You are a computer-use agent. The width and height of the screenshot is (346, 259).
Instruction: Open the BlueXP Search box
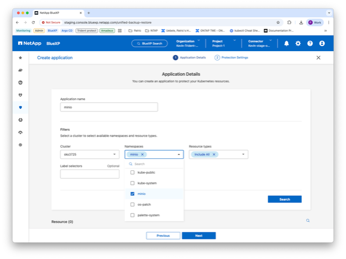(x=150, y=43)
